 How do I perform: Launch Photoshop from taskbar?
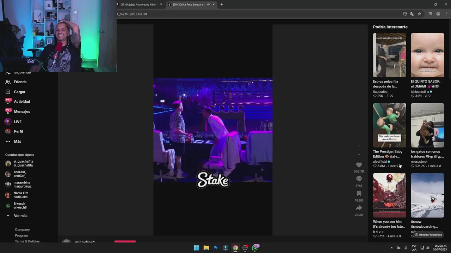click(x=216, y=248)
